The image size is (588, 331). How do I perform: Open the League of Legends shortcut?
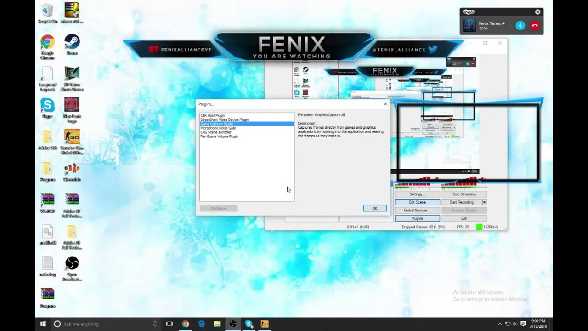coord(47,78)
